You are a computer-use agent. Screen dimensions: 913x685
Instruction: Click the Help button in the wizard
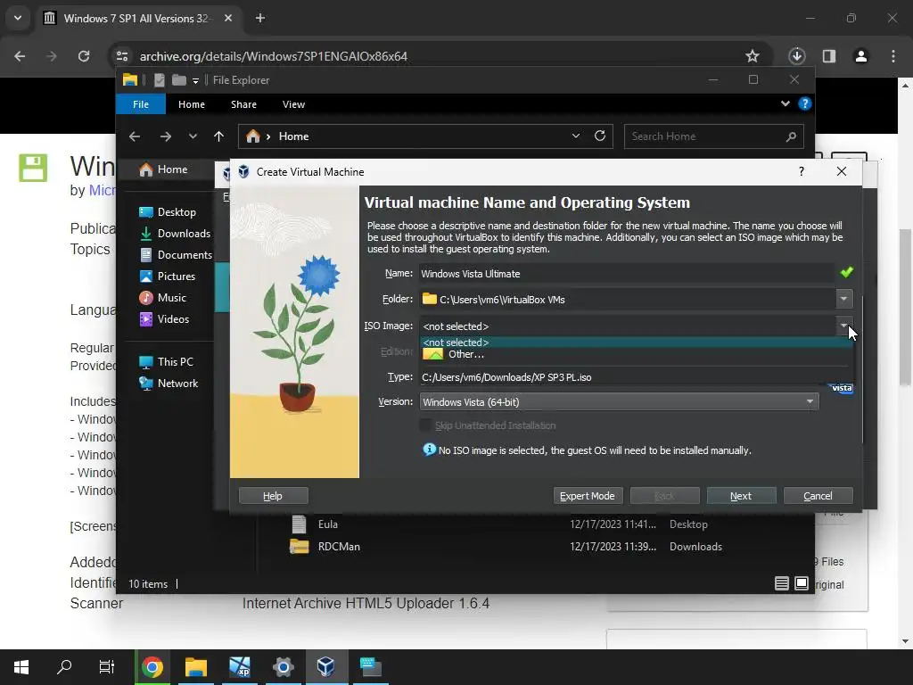click(273, 496)
